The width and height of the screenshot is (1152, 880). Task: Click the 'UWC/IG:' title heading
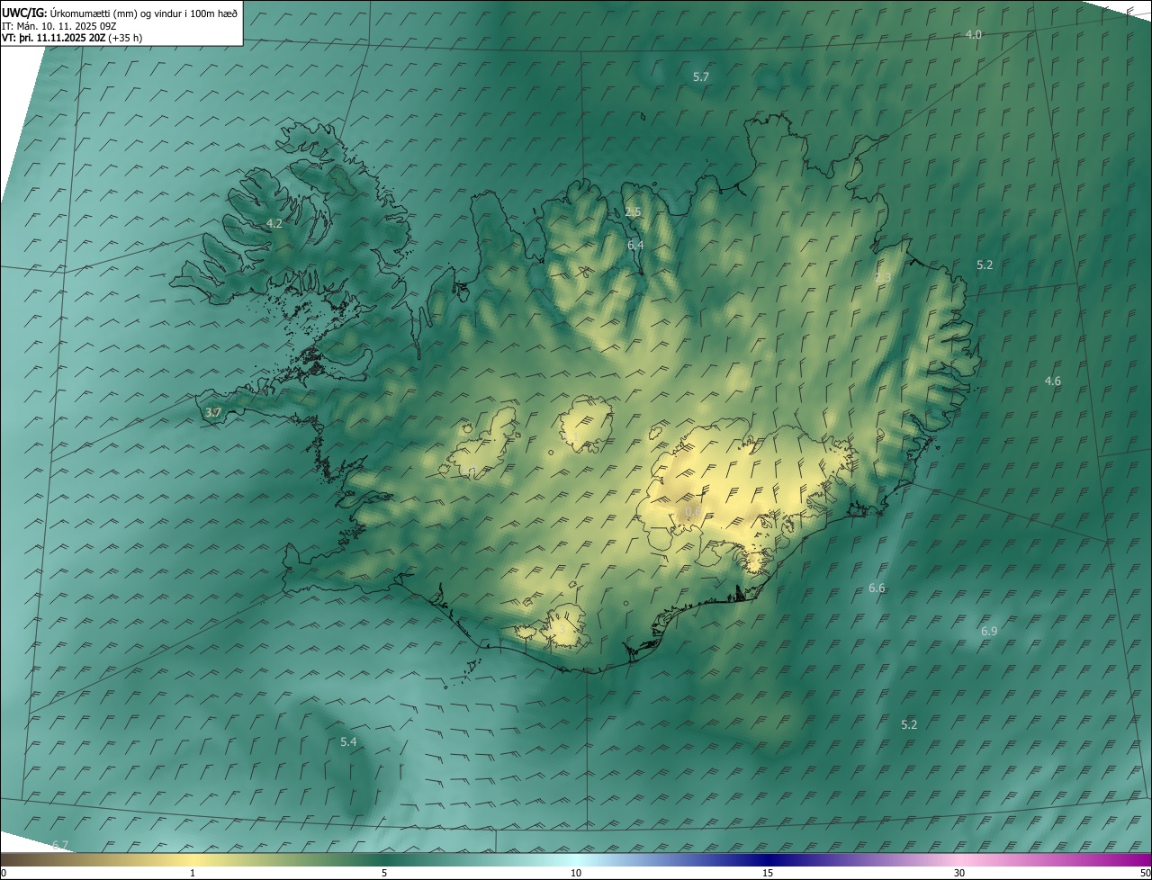click(24, 13)
